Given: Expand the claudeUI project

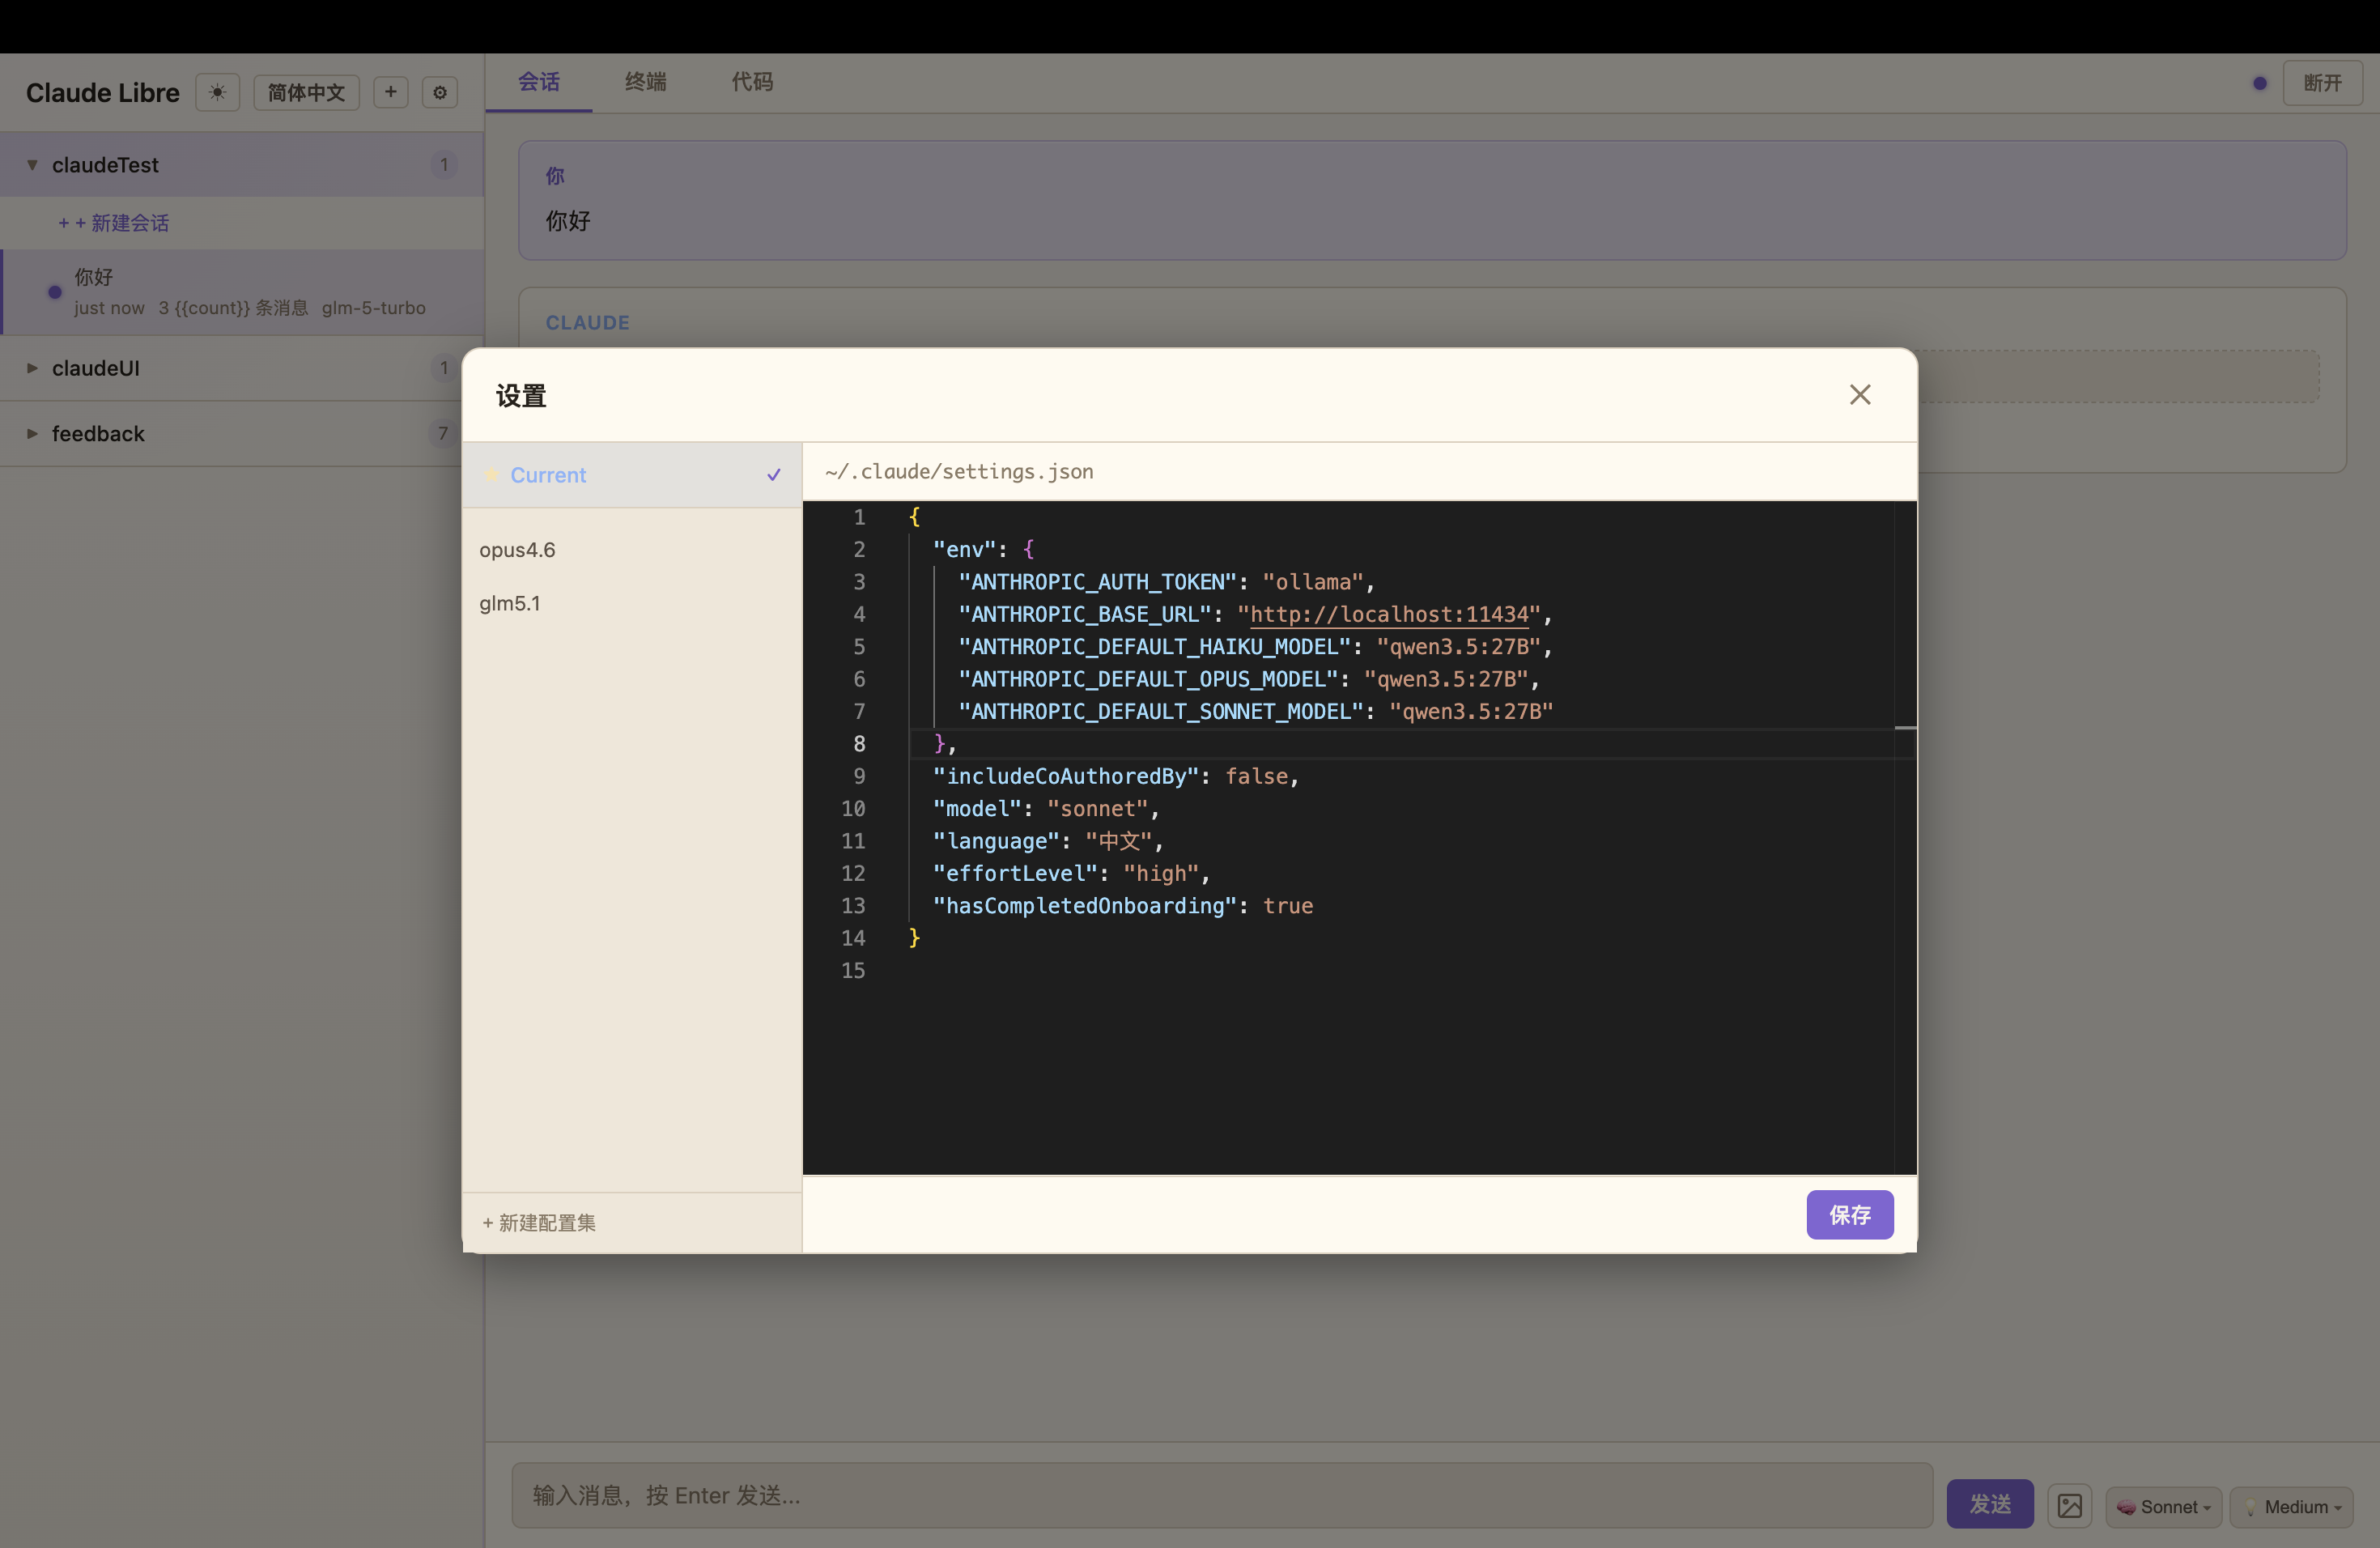Looking at the screenshot, I should pos(32,368).
